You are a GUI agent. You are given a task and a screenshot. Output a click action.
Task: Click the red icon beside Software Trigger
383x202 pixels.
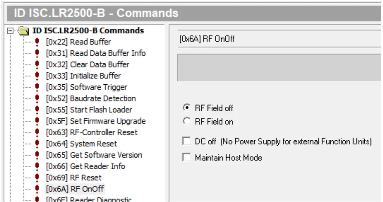37,87
